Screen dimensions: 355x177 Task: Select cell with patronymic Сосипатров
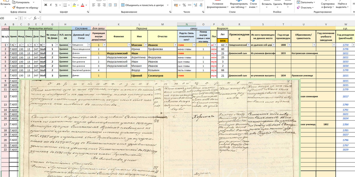(162, 76)
